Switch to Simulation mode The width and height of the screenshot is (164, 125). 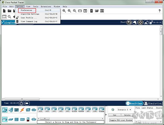pos(153,103)
